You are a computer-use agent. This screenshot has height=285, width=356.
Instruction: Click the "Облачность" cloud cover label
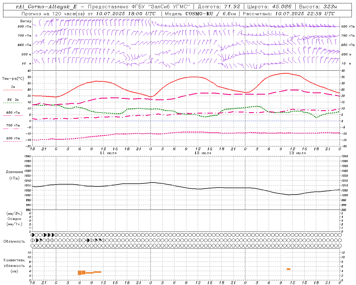(14, 241)
